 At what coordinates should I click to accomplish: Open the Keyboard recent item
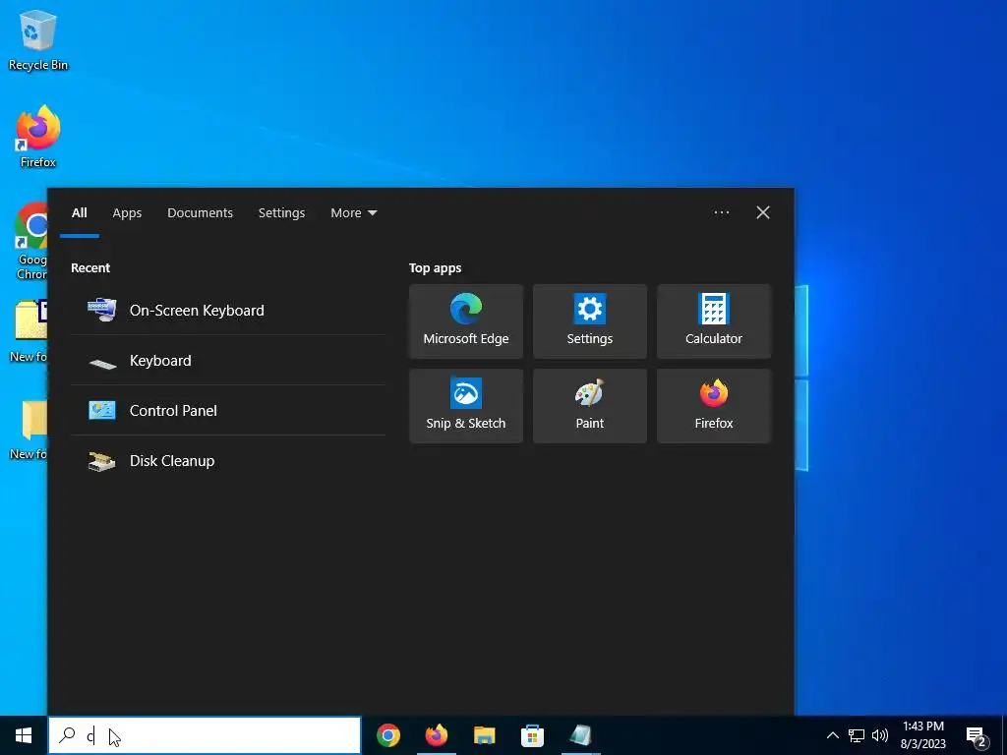pyautogui.click(x=228, y=360)
